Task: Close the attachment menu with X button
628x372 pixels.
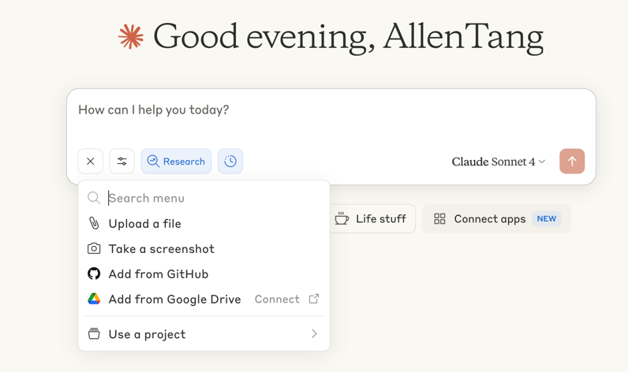Action: coord(91,162)
